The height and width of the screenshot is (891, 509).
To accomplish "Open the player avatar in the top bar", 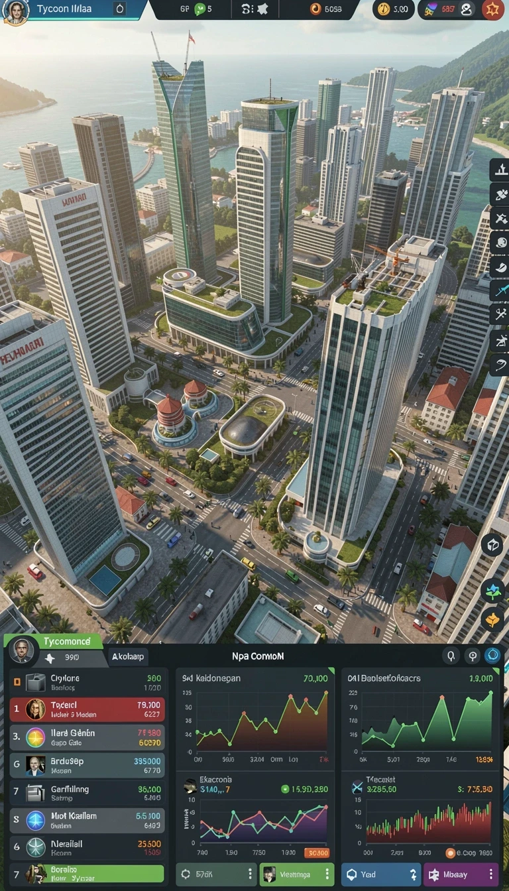I will 15,10.
